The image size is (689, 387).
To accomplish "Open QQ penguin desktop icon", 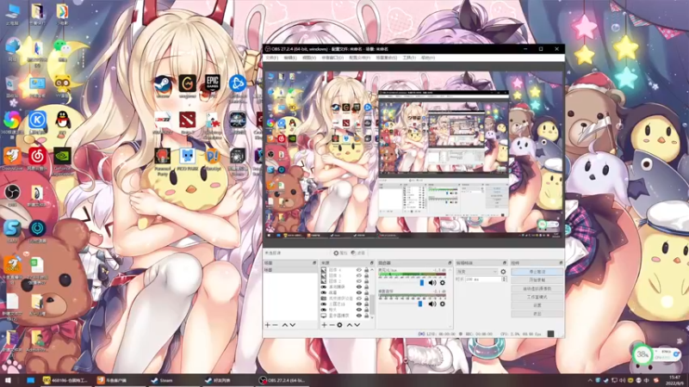I will click(x=63, y=123).
